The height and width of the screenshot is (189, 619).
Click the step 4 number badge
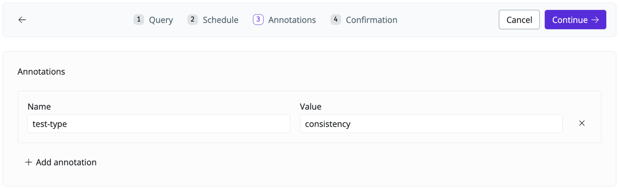pyautogui.click(x=336, y=20)
